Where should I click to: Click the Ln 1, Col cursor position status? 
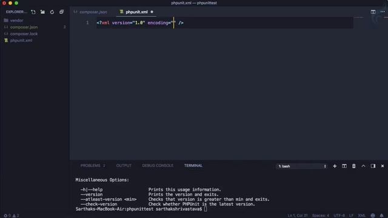(x=297, y=216)
